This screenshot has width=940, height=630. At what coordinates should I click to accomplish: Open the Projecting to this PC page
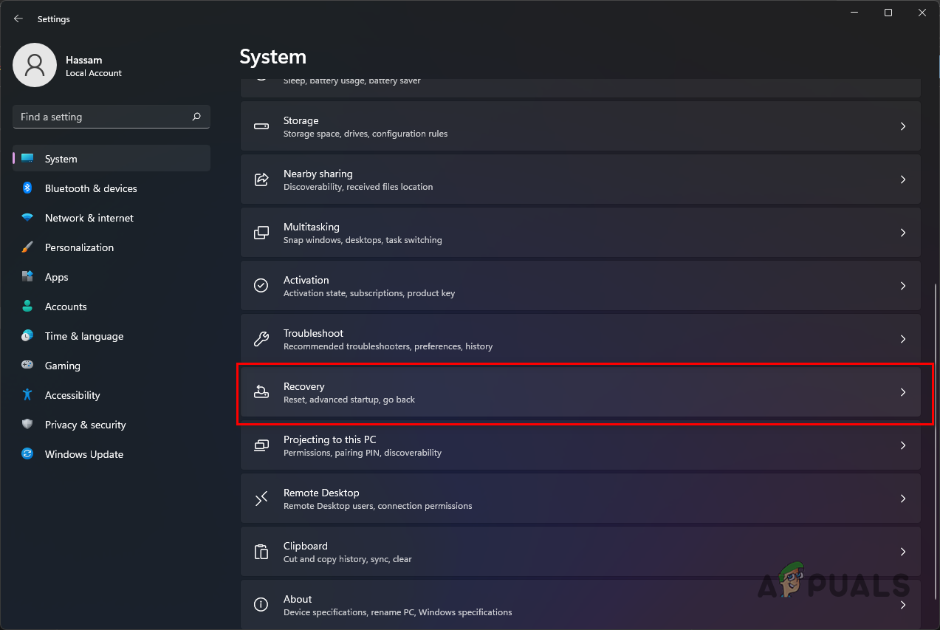pyautogui.click(x=580, y=445)
